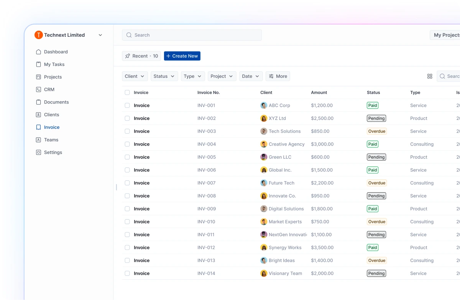Click the Paid status badge for INV-001
Viewport: 460px width, 300px height.
click(373, 105)
